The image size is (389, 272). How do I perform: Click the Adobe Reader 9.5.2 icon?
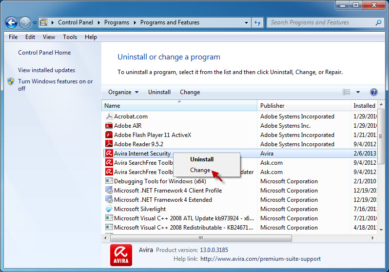coord(109,144)
